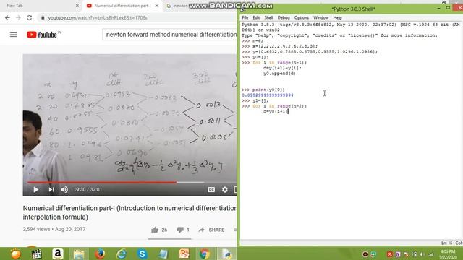Open the volume speaker tray icon
The image size is (463, 260).
422,254
